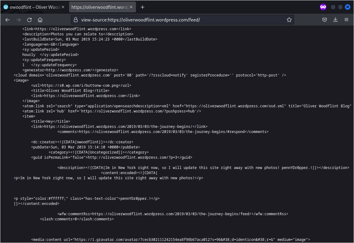Go to the Home page icon
The image size is (354, 243).
pyautogui.click(x=40, y=20)
